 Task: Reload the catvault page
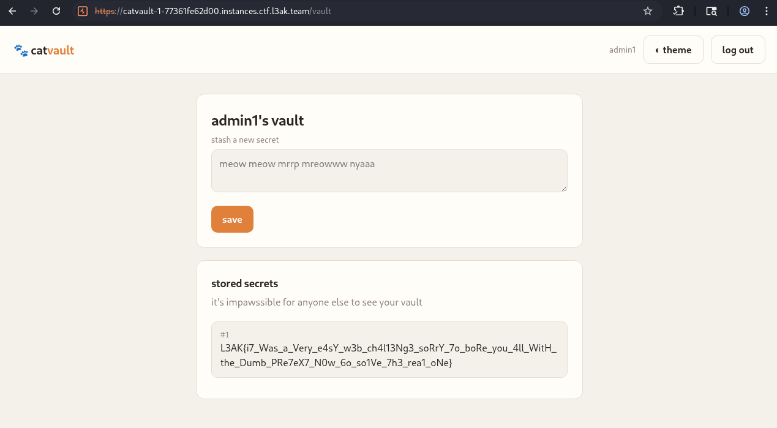(56, 11)
